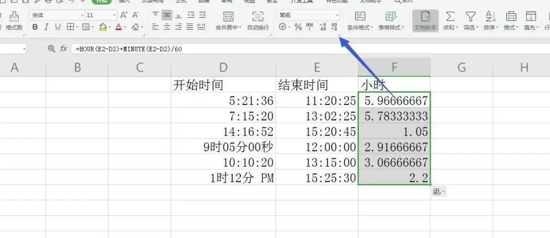Toggle Italic formatting
The height and width of the screenshot is (238, 550).
46,27
